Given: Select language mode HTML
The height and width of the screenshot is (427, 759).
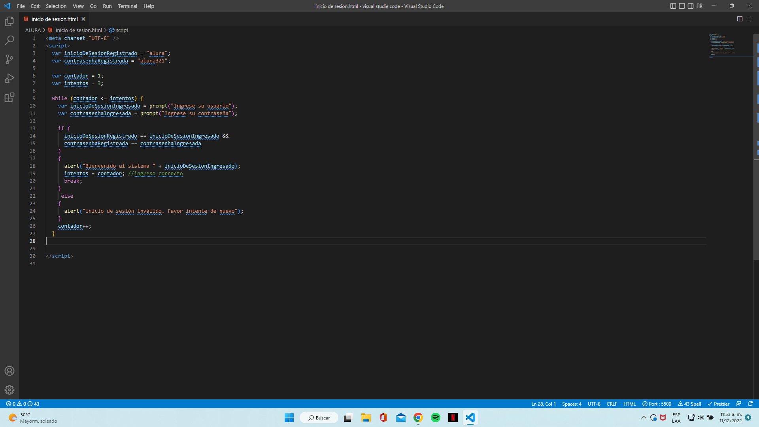Looking at the screenshot, I should [x=629, y=404].
